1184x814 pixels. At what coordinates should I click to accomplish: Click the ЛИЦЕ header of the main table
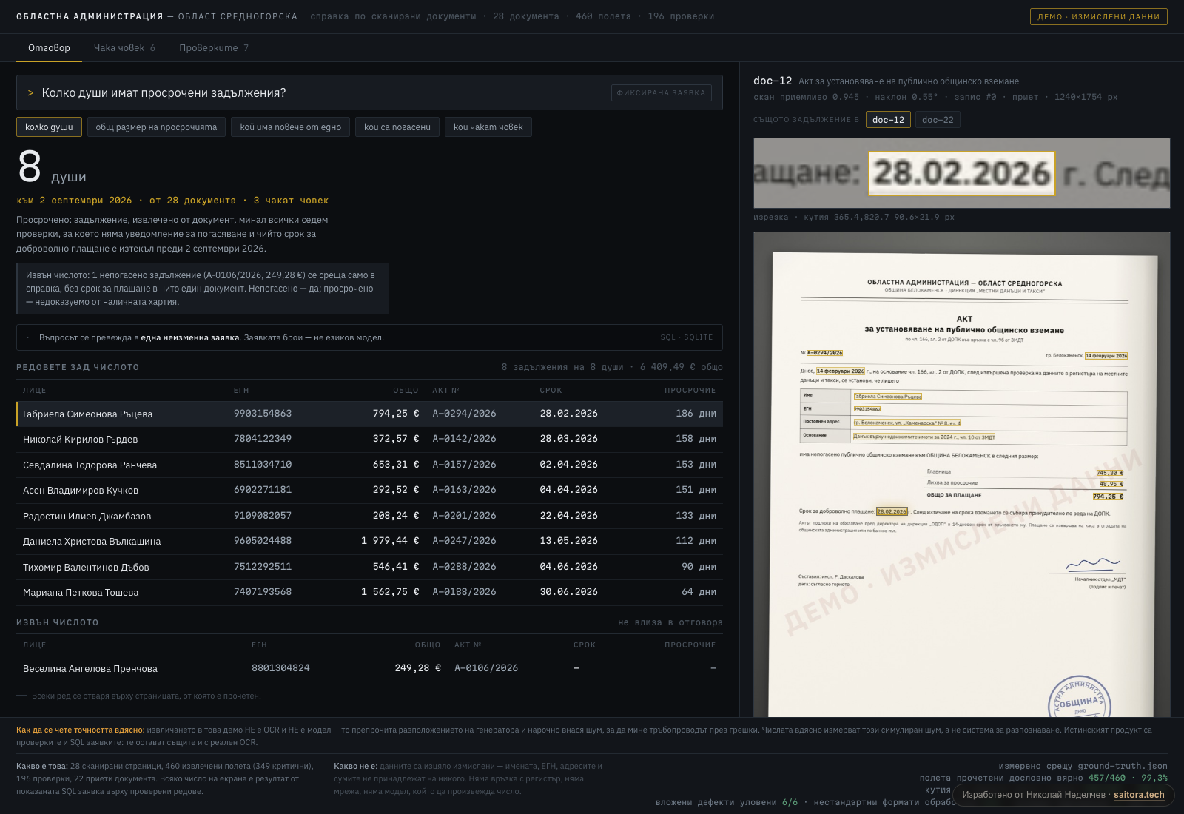(x=35, y=391)
